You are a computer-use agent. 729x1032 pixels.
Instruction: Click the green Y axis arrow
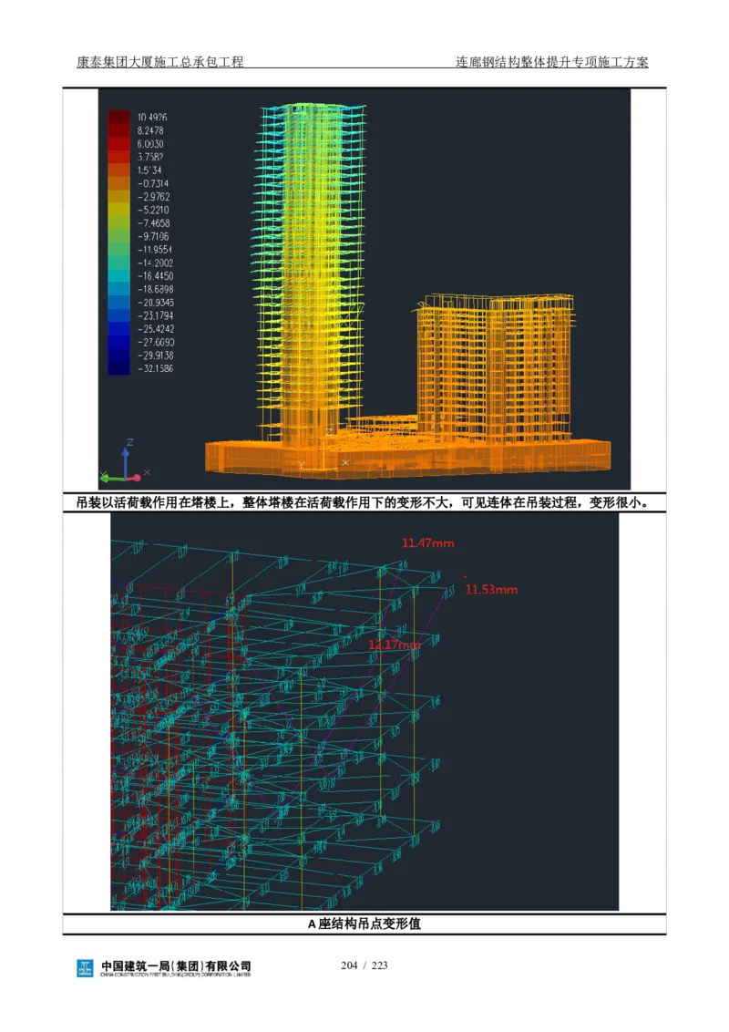click(108, 476)
